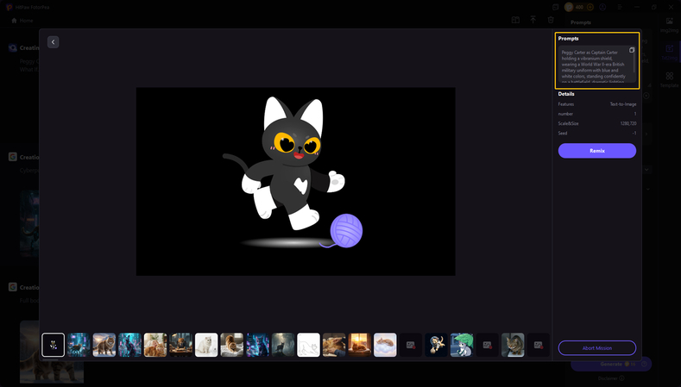Click the Abort Mission button
This screenshot has height=387, width=681.
(596, 348)
